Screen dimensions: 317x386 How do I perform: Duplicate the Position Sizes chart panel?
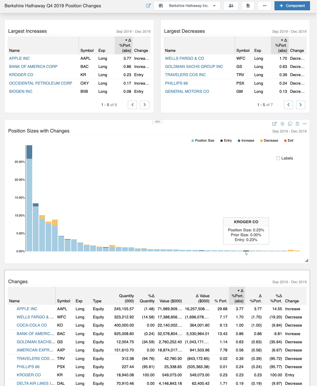coord(290,124)
